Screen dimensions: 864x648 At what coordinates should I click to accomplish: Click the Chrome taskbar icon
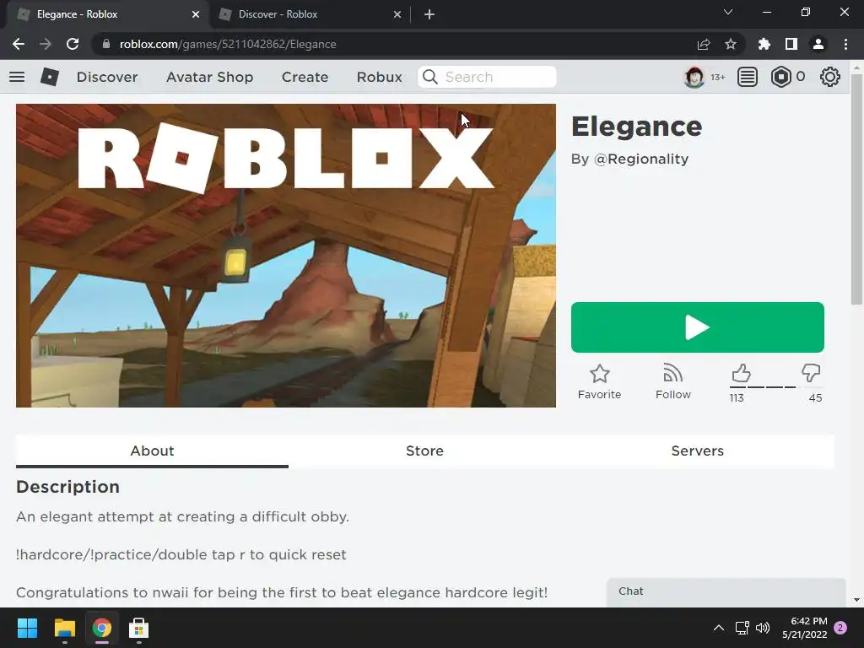pos(102,628)
